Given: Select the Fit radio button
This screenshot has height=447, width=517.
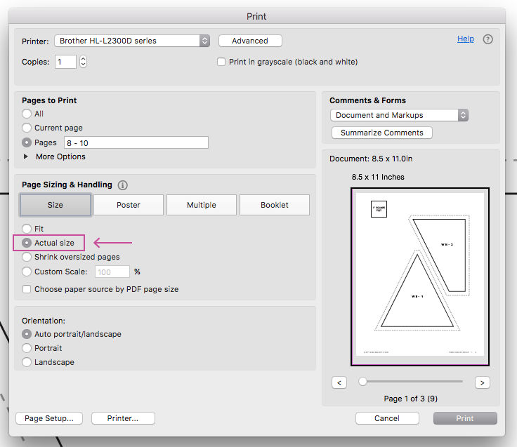Looking at the screenshot, I should 27,229.
